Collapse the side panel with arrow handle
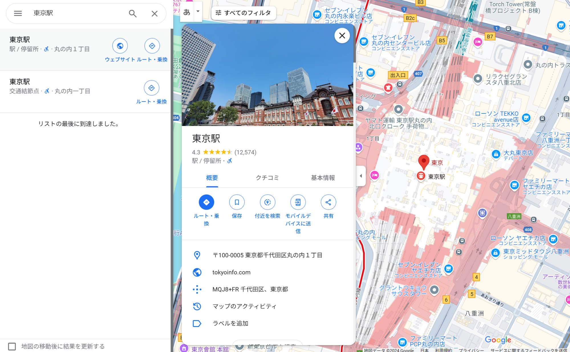The height and width of the screenshot is (352, 570). click(361, 176)
